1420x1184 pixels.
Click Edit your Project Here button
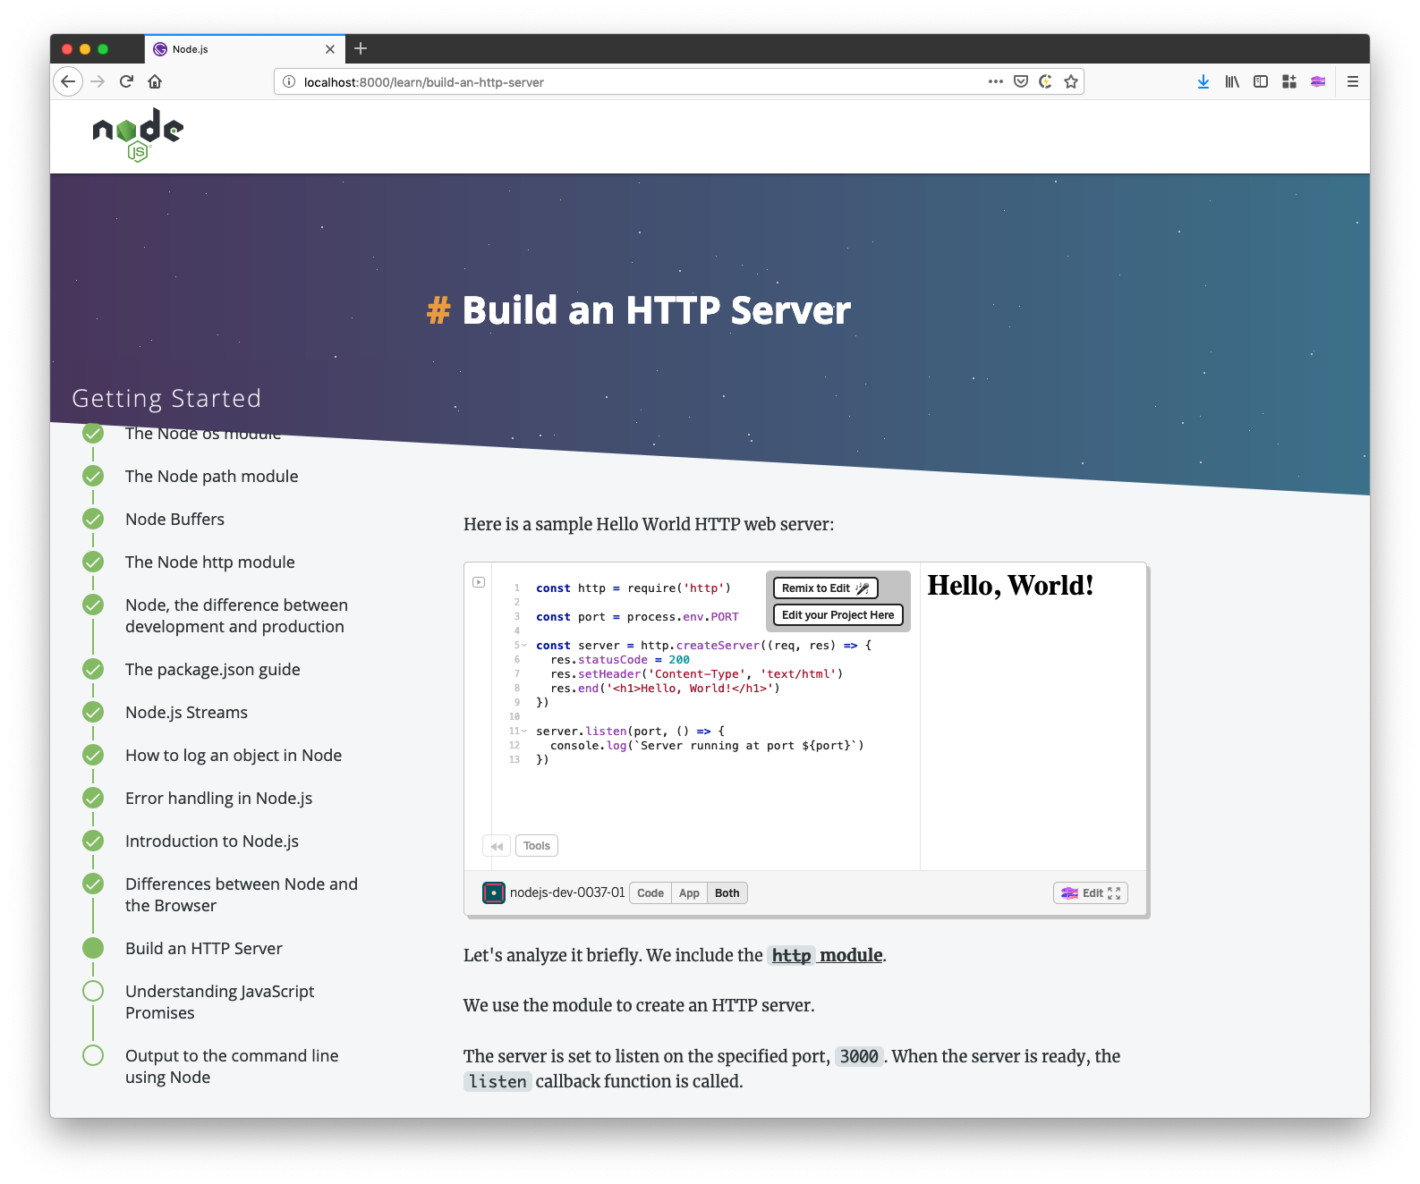(x=838, y=614)
